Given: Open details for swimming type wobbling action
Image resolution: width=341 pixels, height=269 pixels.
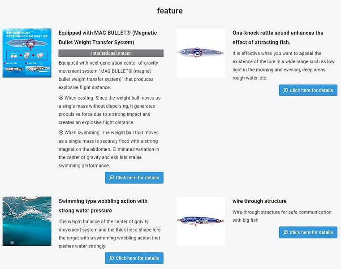Looking at the screenshot, I should [x=134, y=258].
